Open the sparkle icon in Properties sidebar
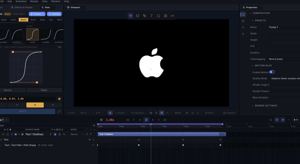The width and height of the screenshot is (300, 164). [243, 34]
